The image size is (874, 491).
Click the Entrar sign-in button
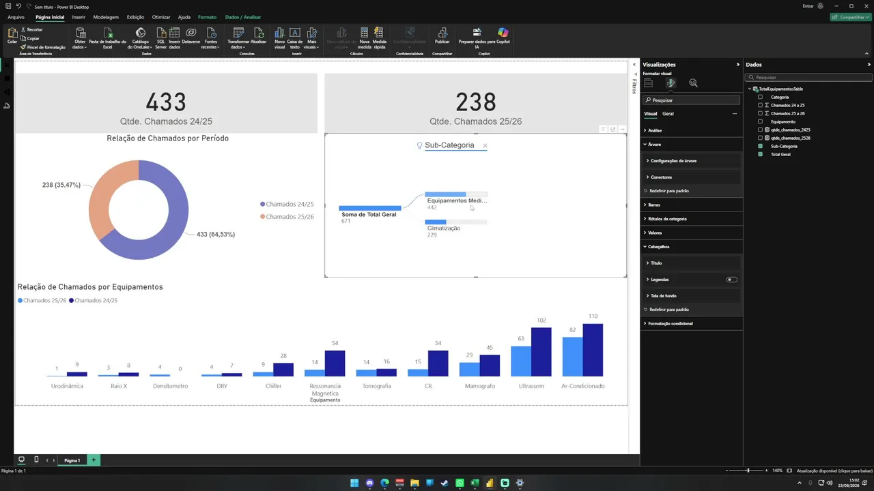(813, 6)
